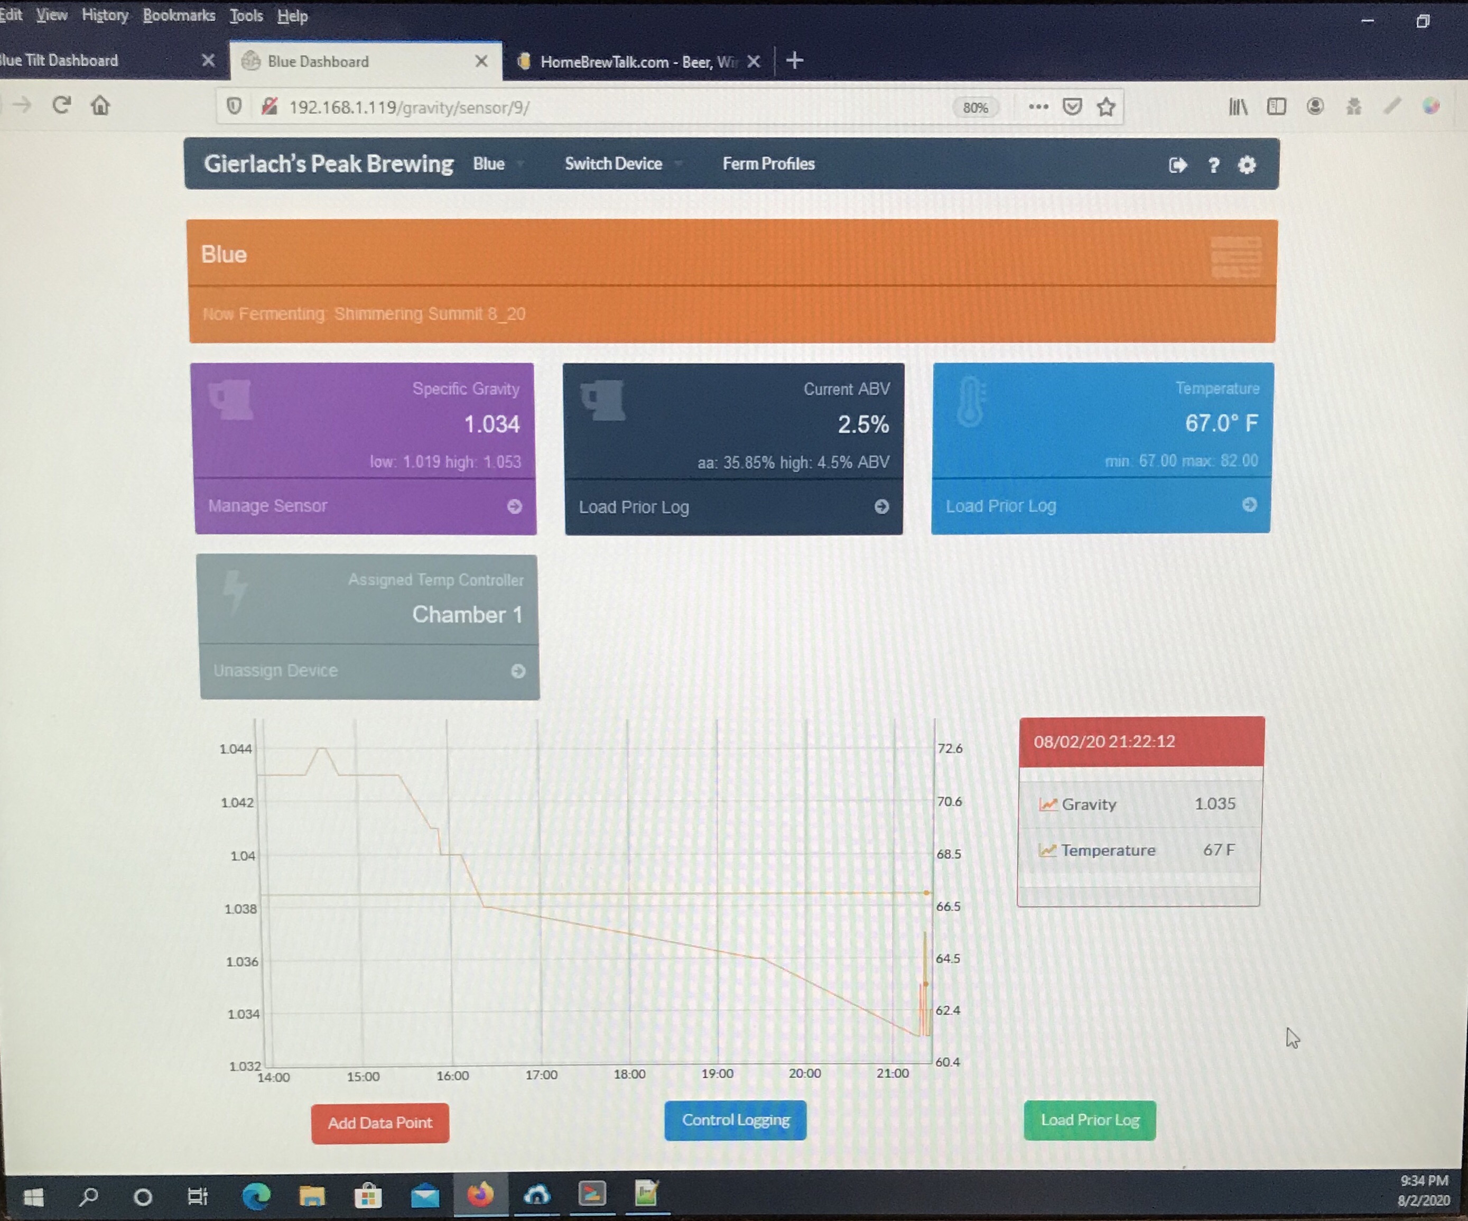
Task: Click the Manage Sensor arrow icon
Action: tap(515, 506)
